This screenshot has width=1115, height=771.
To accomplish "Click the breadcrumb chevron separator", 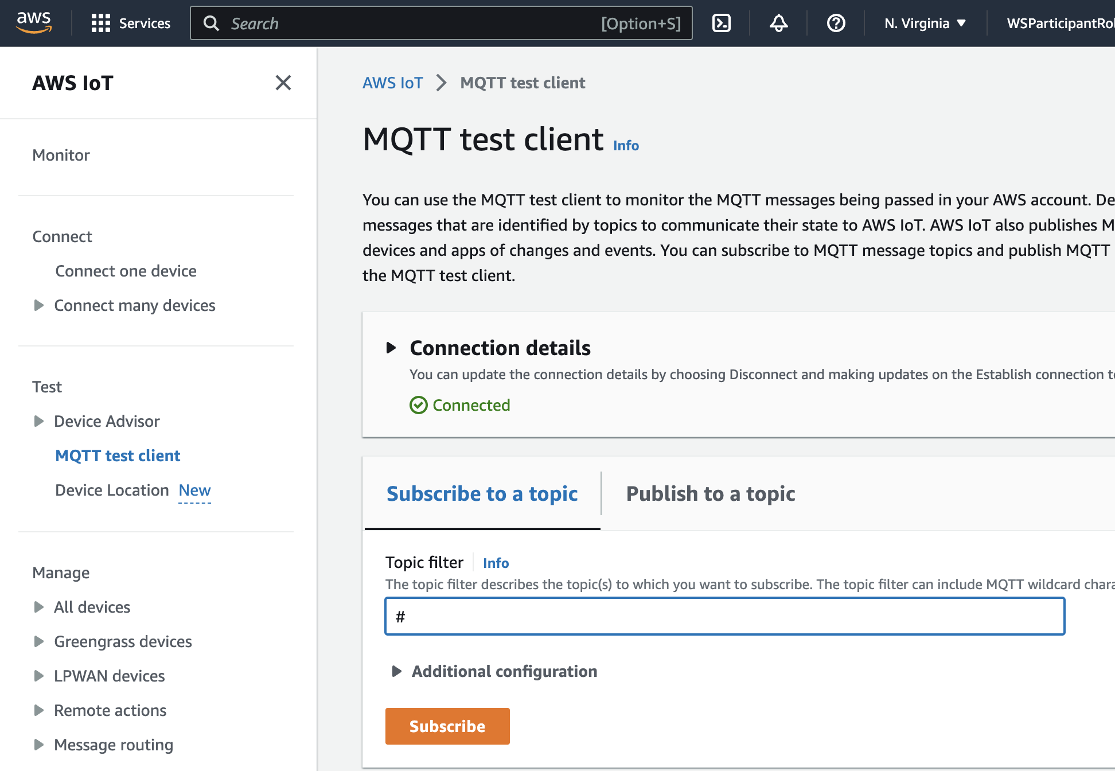I will (x=441, y=83).
